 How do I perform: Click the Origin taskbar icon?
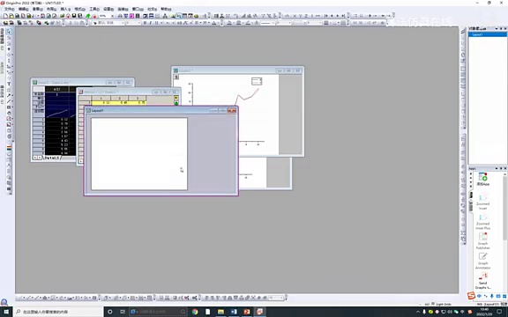point(259,312)
